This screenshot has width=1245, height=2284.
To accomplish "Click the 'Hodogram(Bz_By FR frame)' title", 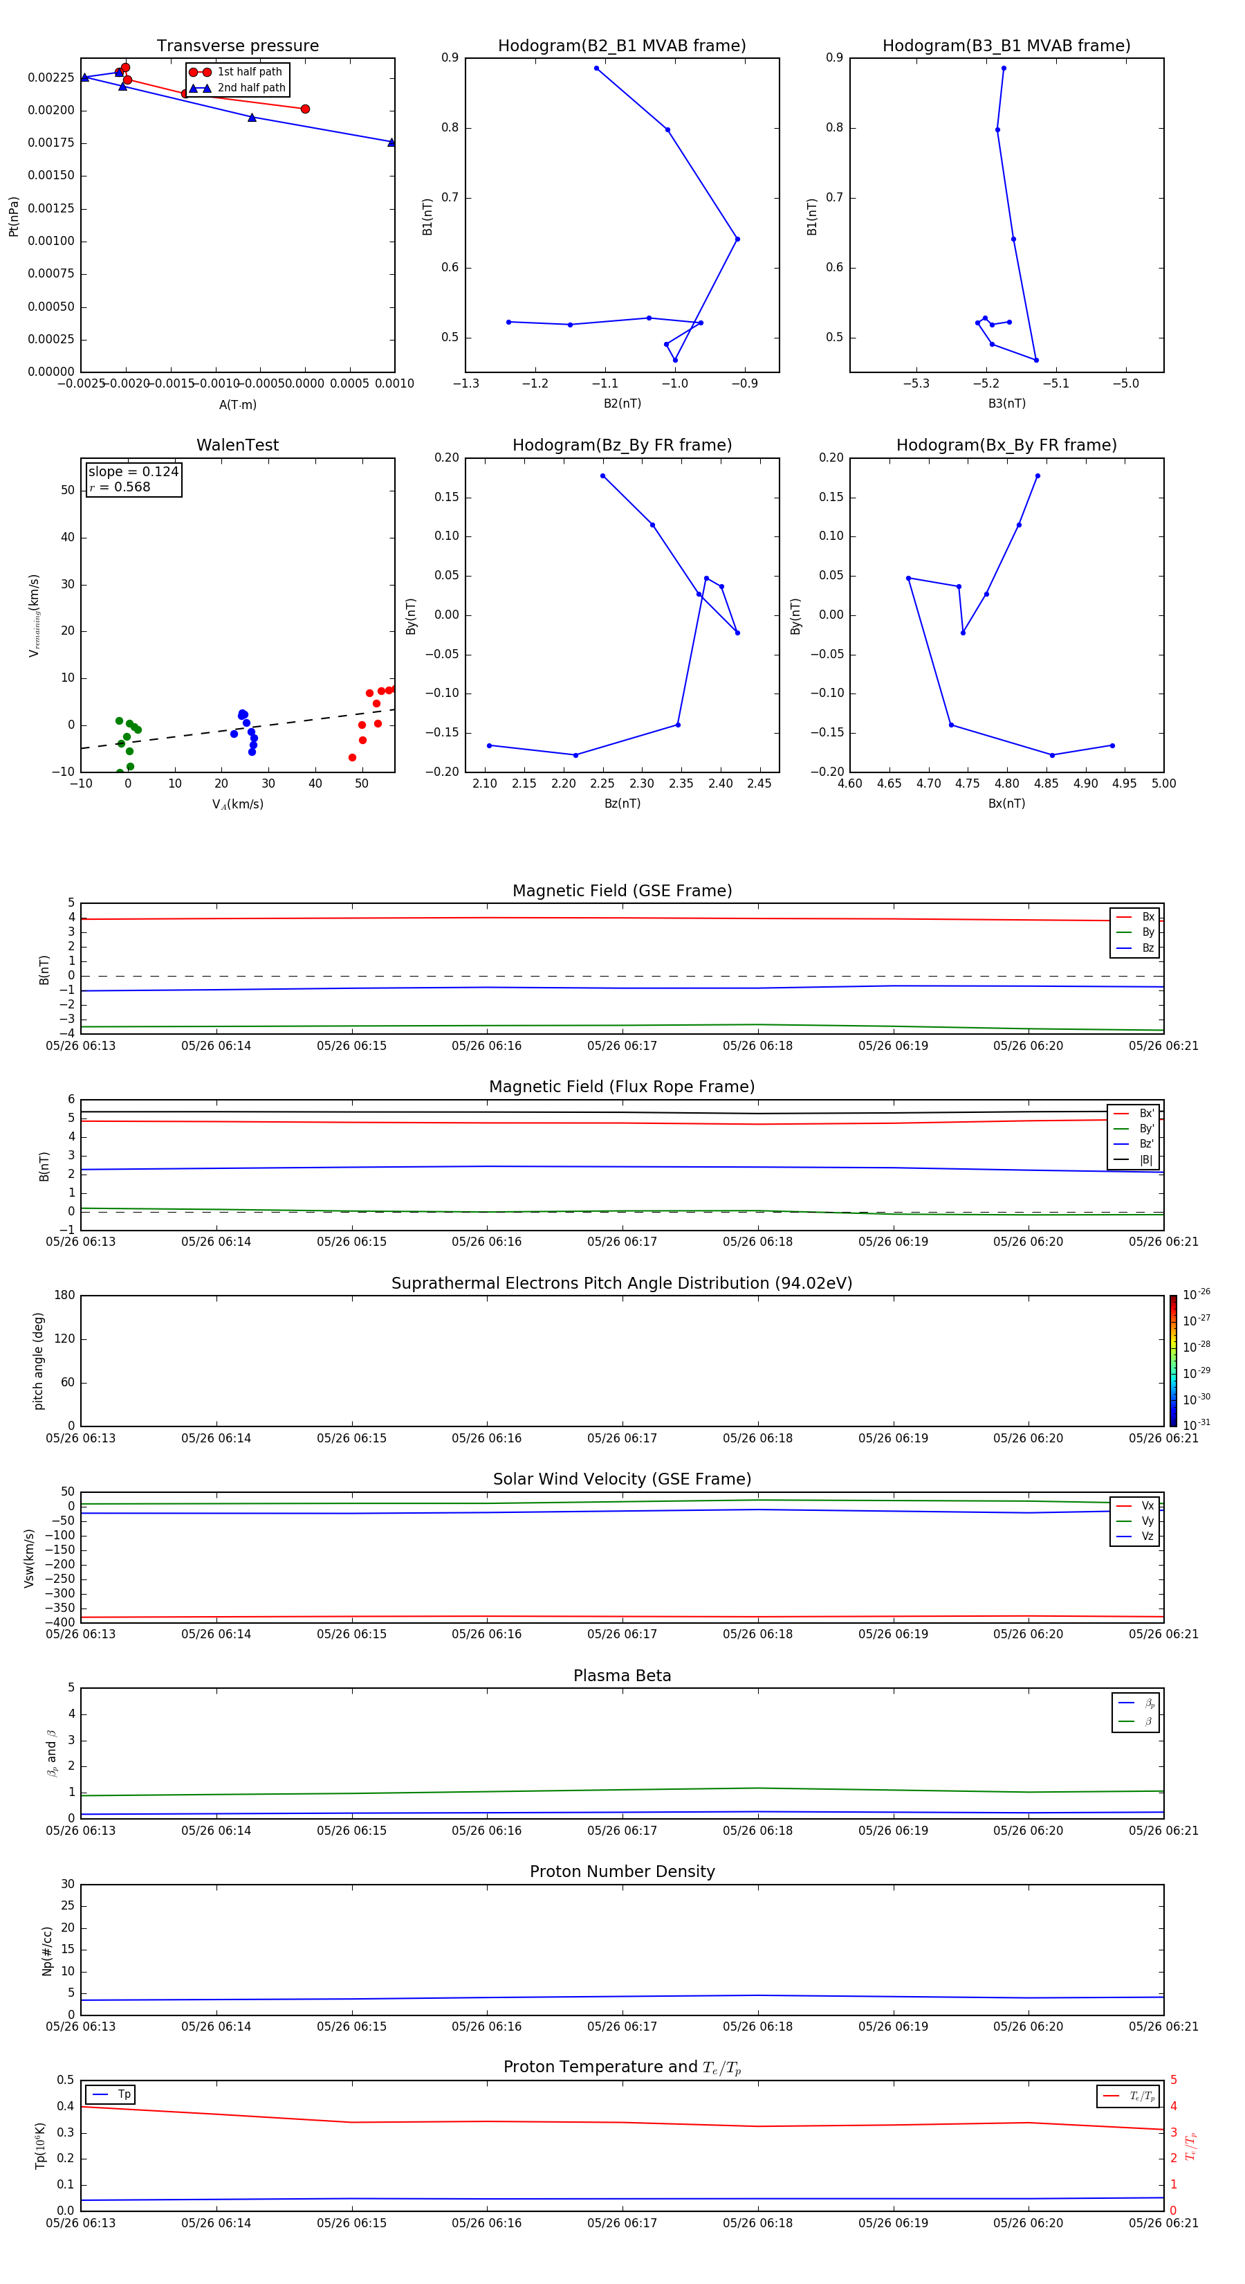I will click(622, 445).
